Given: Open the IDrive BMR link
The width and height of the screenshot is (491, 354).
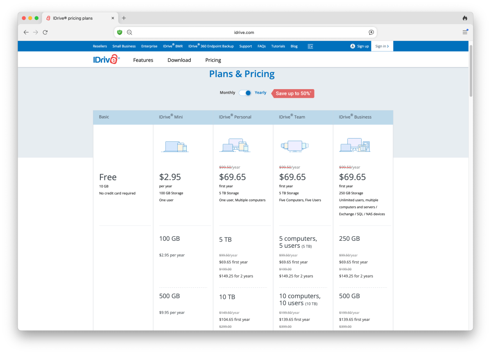Looking at the screenshot, I should pos(173,46).
